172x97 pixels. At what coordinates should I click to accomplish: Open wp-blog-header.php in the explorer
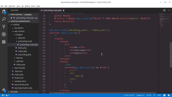pos(23,88)
